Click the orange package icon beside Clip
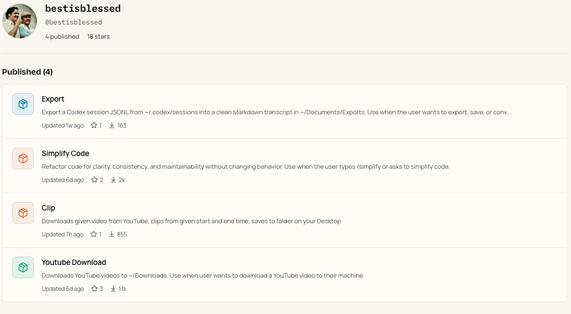Viewport: 571px width, 314px height. pyautogui.click(x=23, y=213)
